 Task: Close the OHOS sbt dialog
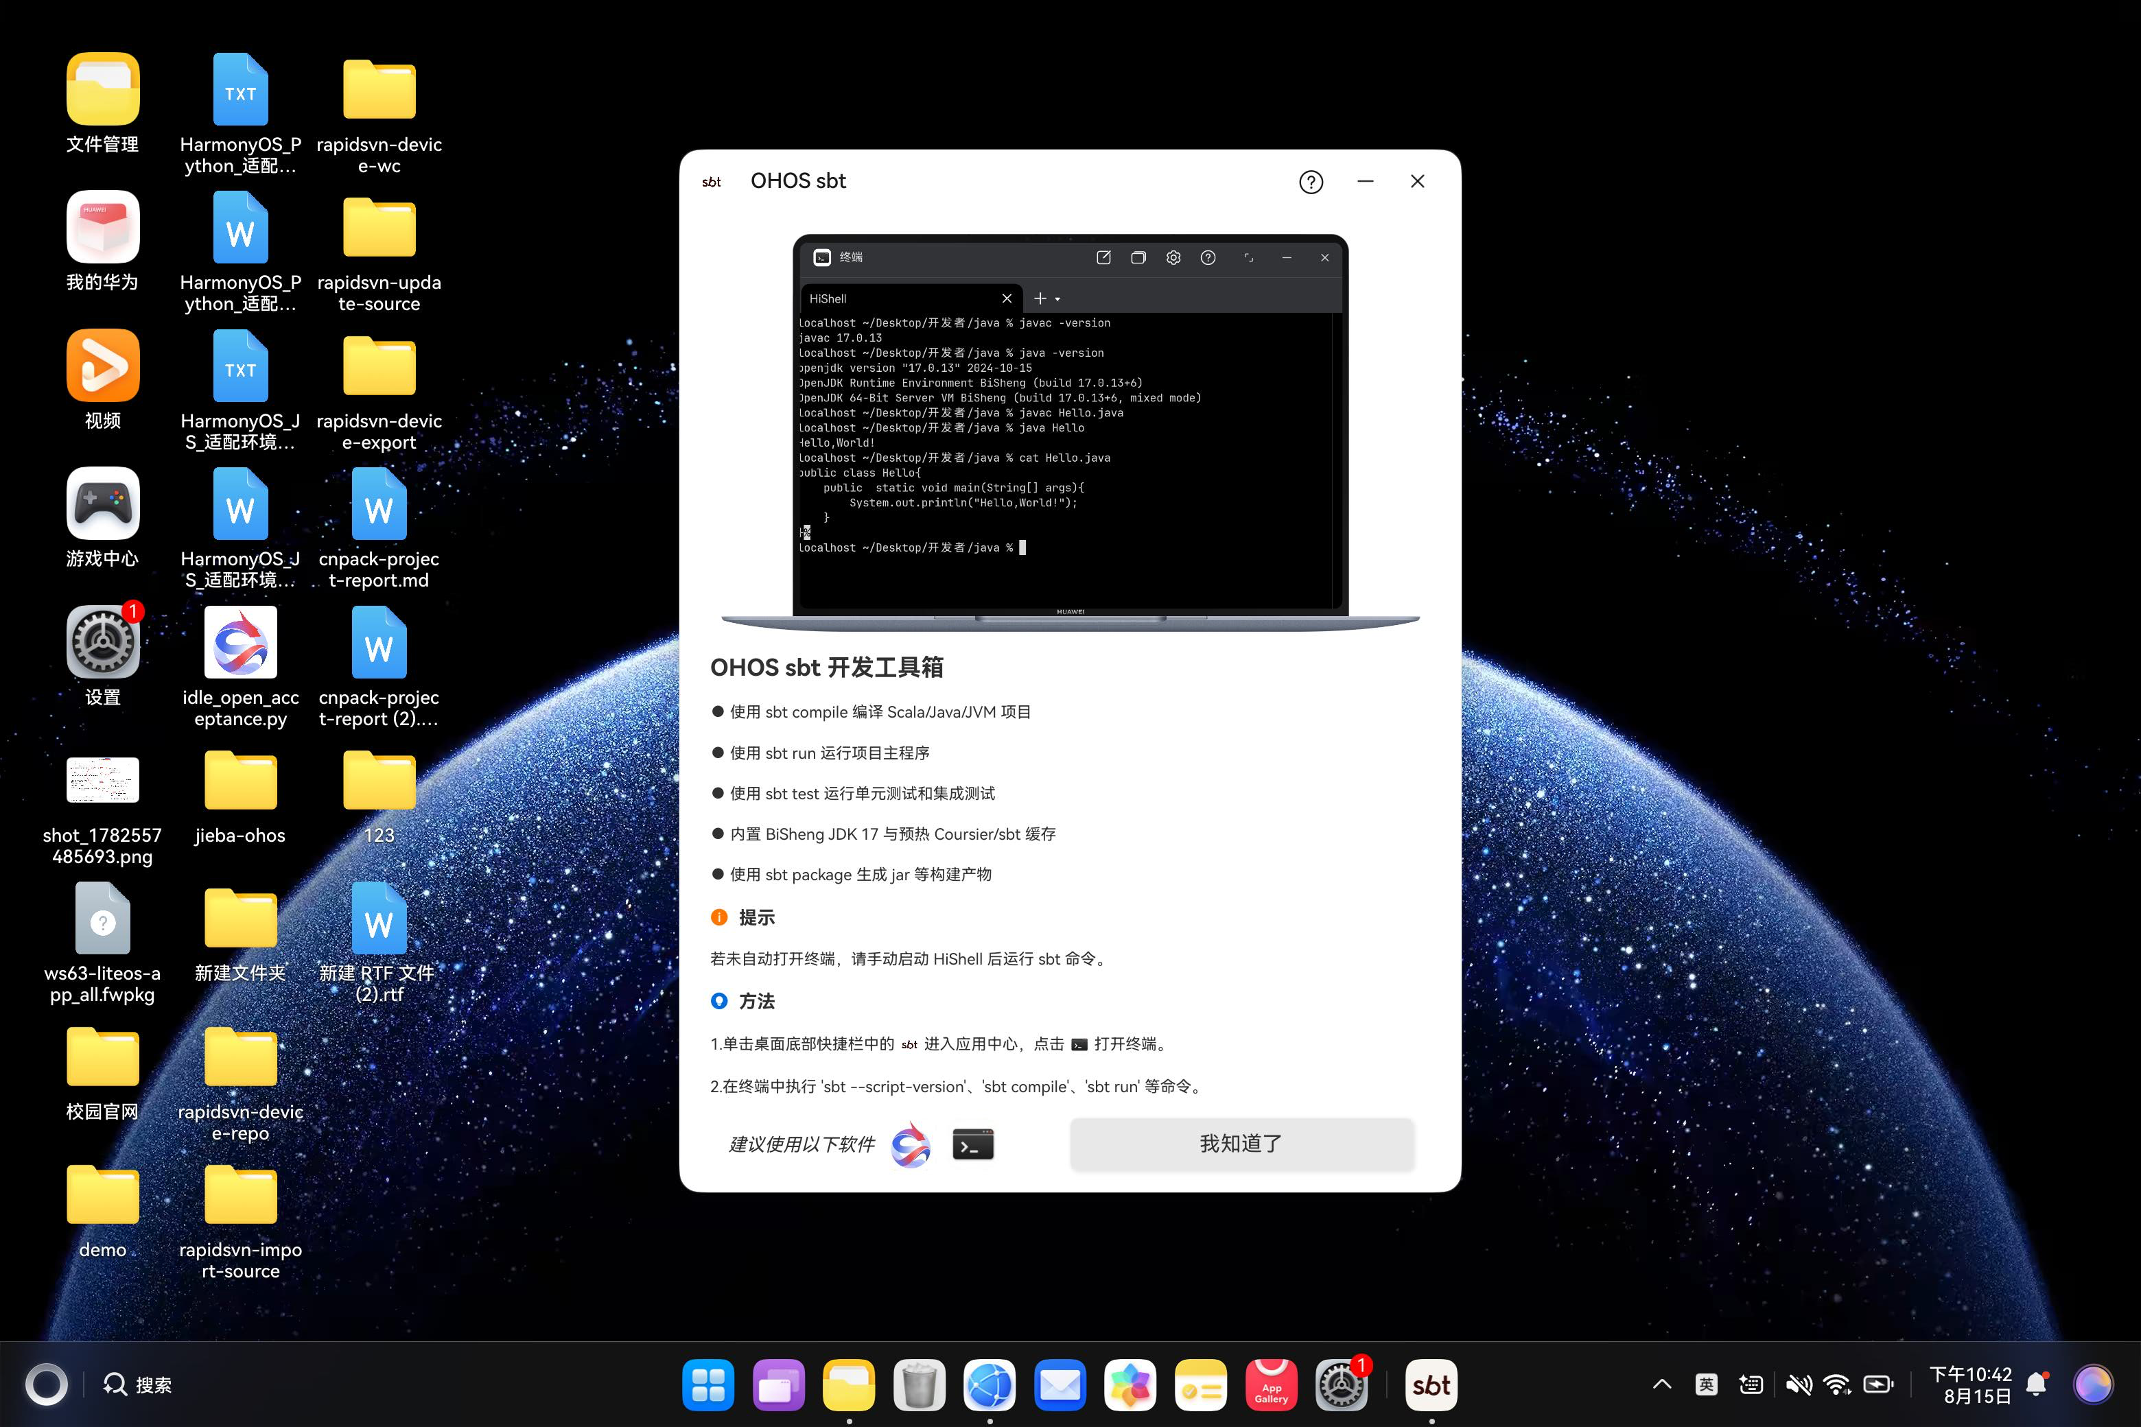[1417, 181]
